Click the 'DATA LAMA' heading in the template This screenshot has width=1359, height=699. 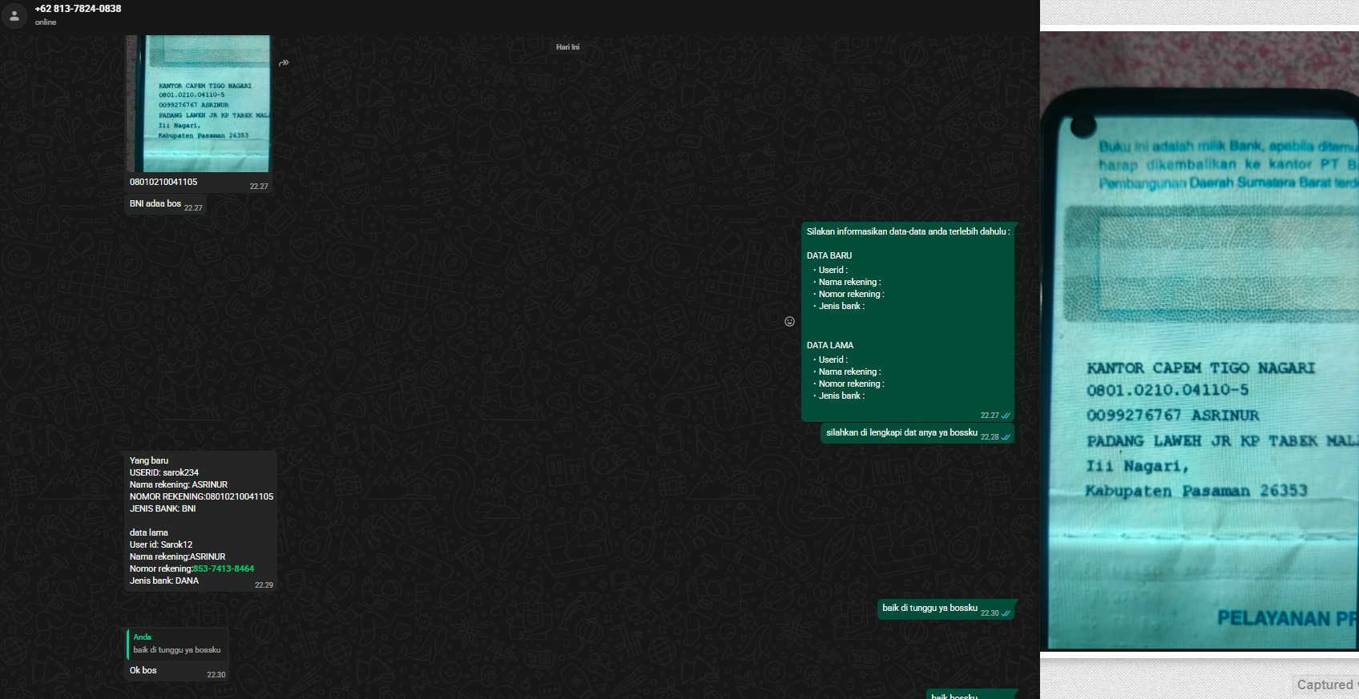(830, 345)
